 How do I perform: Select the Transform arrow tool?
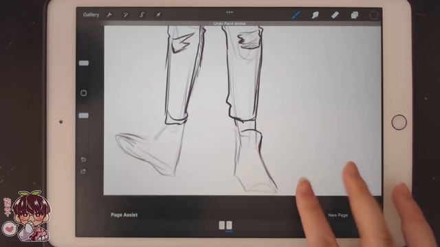pyautogui.click(x=158, y=14)
